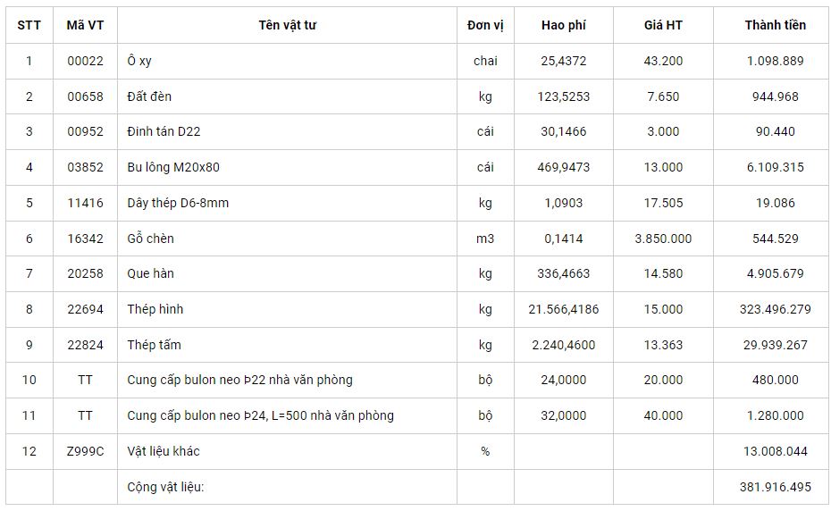The height and width of the screenshot is (511, 831).
Task: Select the Ô xy material name cell
Action: coord(139,61)
